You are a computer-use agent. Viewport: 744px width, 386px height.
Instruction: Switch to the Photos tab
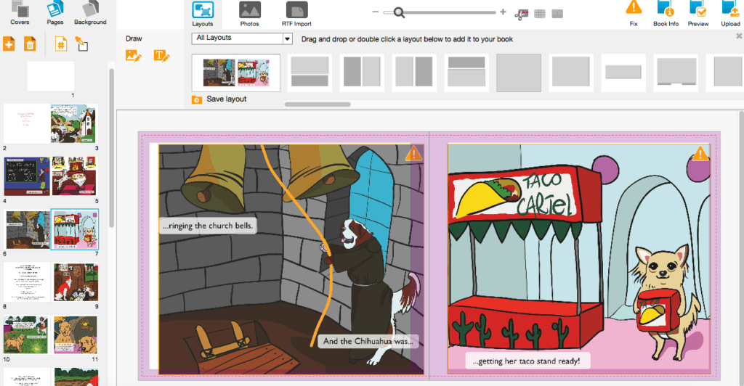tap(250, 15)
